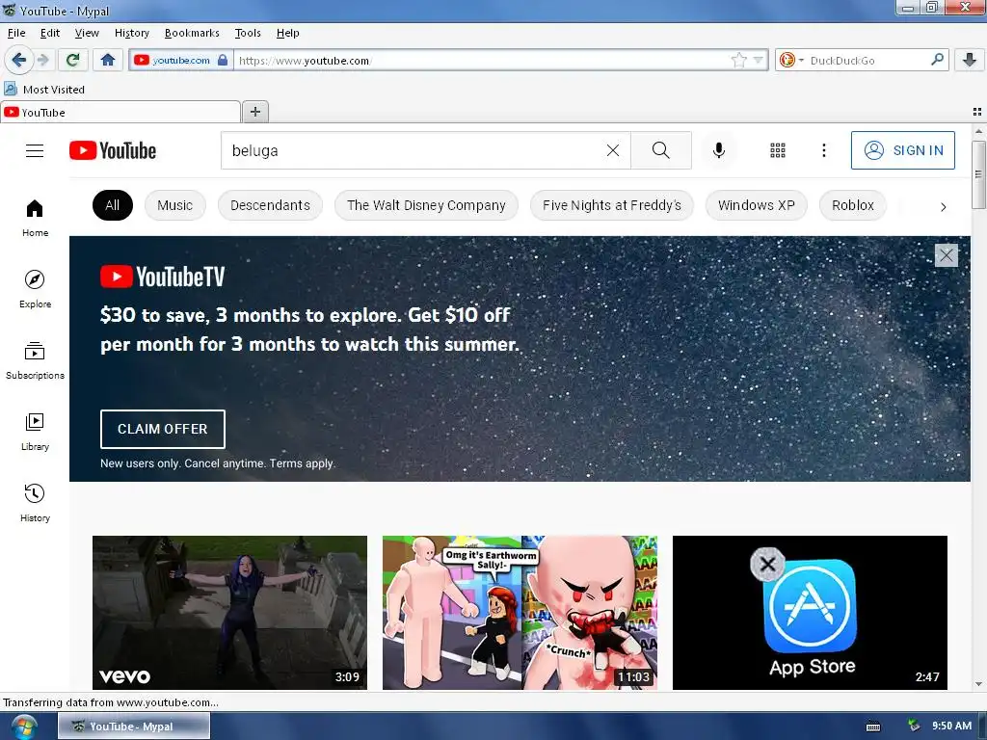
Task: Open the History menu in menu bar
Action: pyautogui.click(x=131, y=33)
